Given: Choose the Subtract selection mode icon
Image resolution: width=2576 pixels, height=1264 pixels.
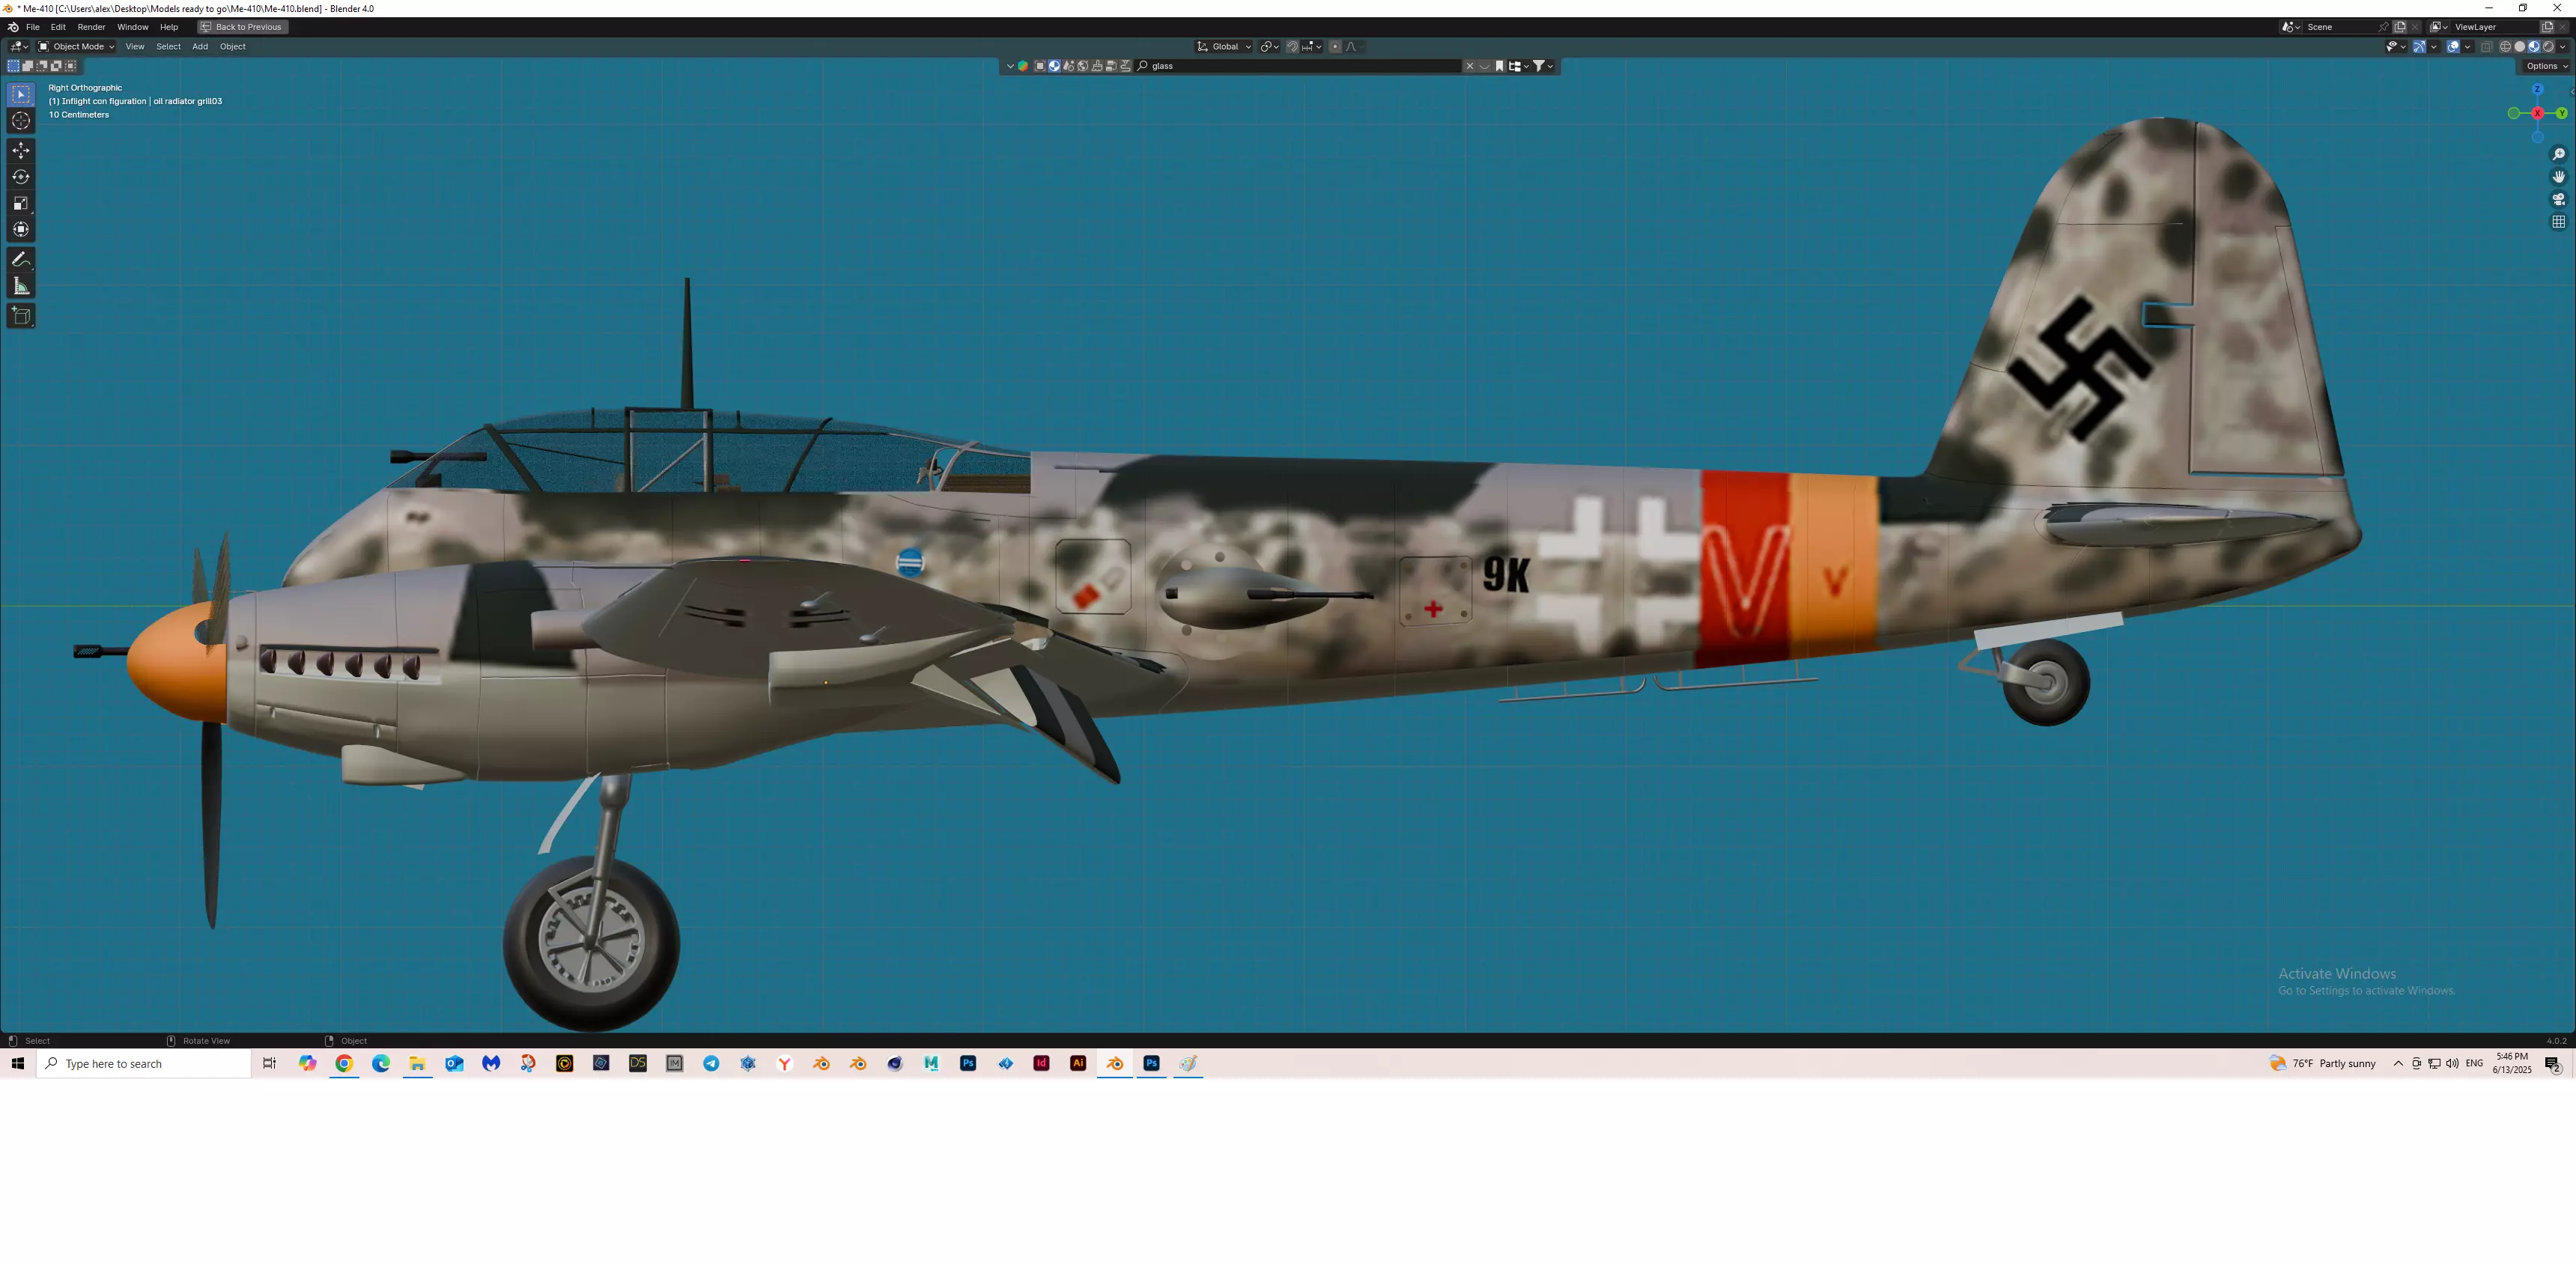Looking at the screenshot, I should [42, 66].
